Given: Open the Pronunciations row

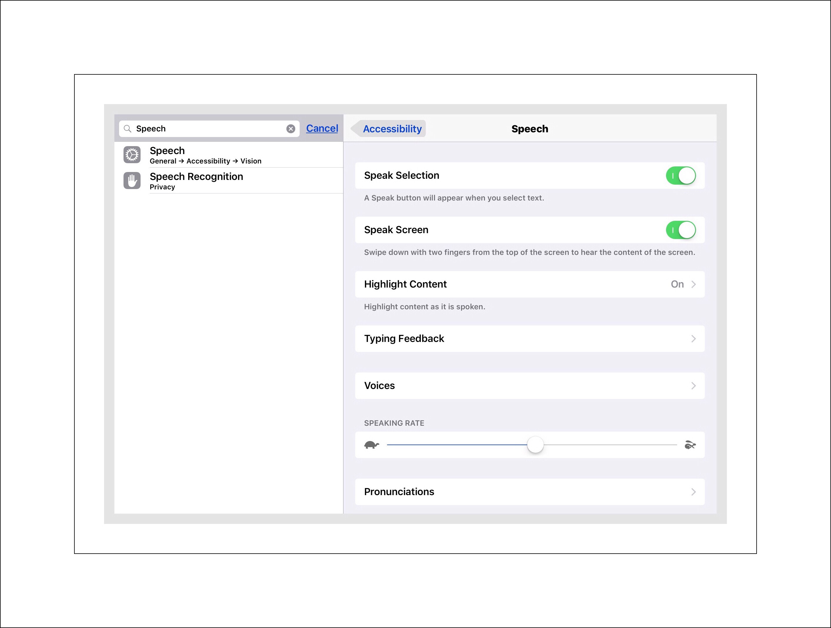Looking at the screenshot, I should (x=529, y=492).
